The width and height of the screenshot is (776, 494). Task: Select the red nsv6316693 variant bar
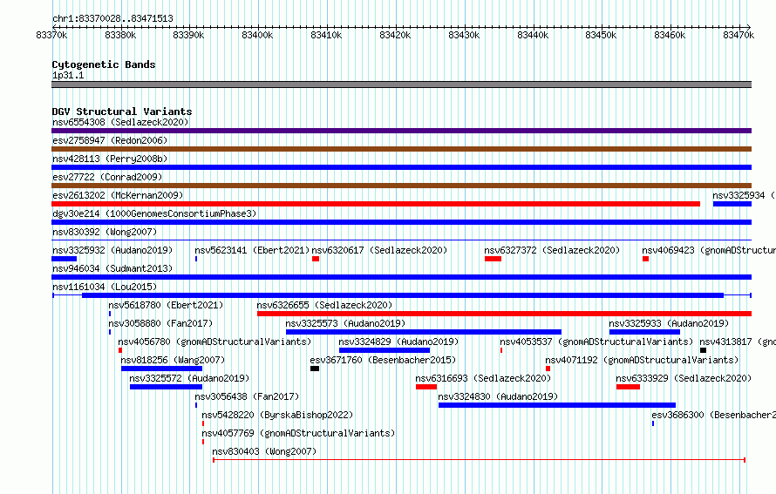426,387
